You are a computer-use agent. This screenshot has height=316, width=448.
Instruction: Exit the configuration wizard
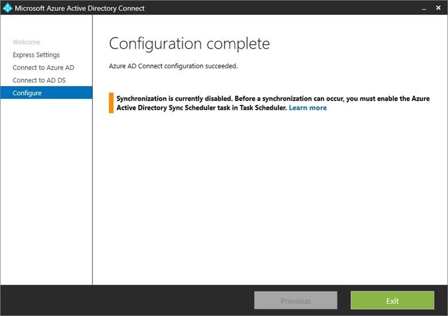[x=392, y=300]
